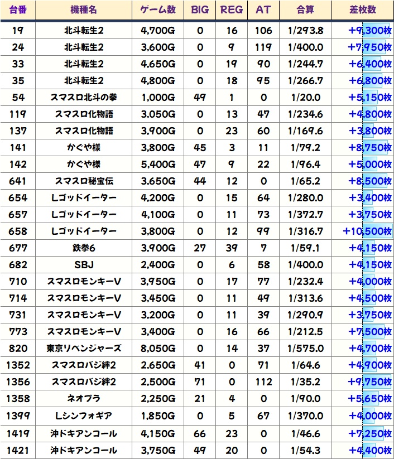
Task: Select 東京リベンジャーズ machine name
Action: [84, 349]
